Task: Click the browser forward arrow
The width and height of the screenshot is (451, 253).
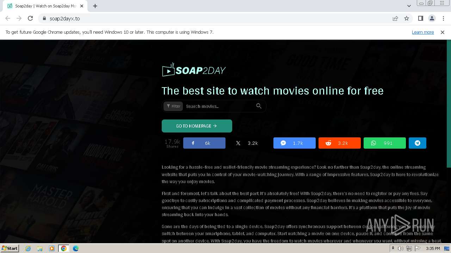Action: (19, 18)
